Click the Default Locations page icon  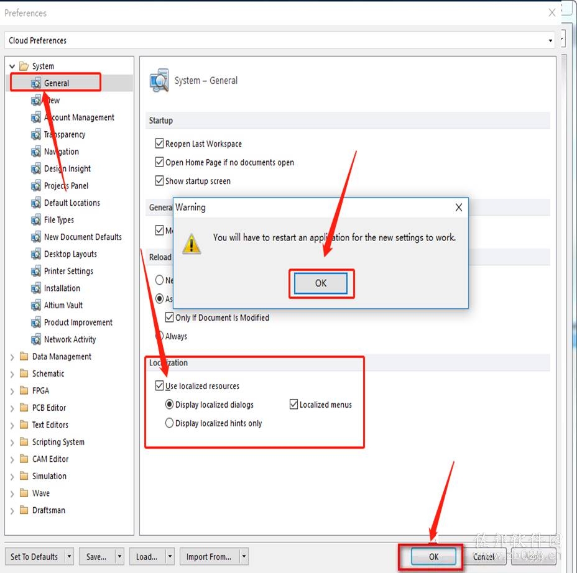point(35,203)
